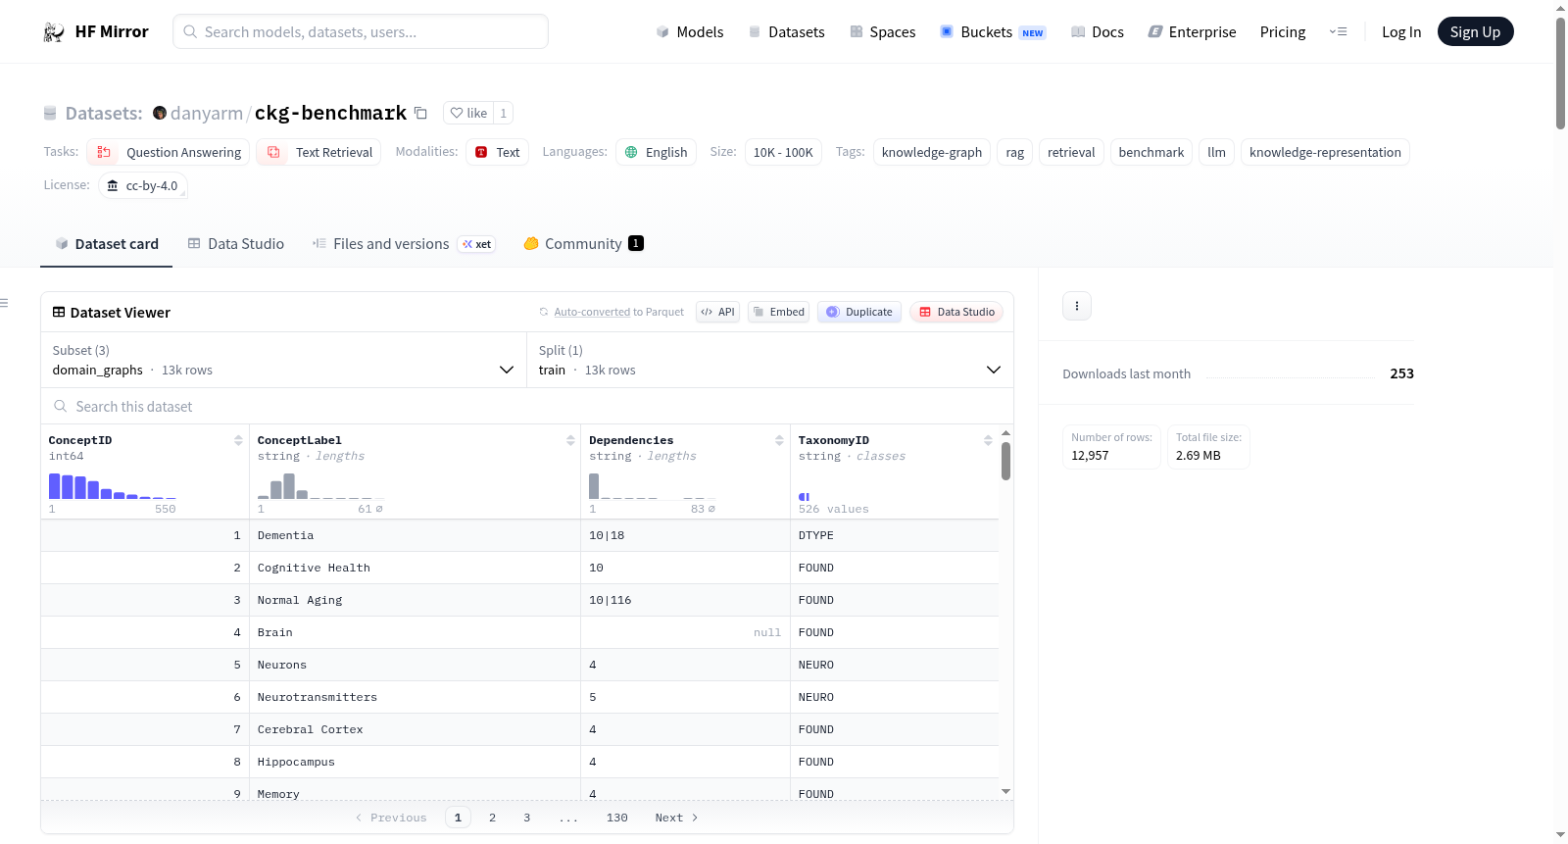Open the more navigation menu icon
The image size is (1568, 844).
tap(1338, 31)
